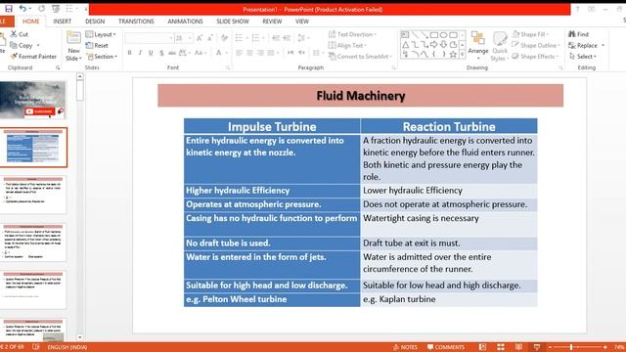The image size is (626, 352).
Task: Start slideshow from the quick access toolbar
Action: (x=56, y=9)
